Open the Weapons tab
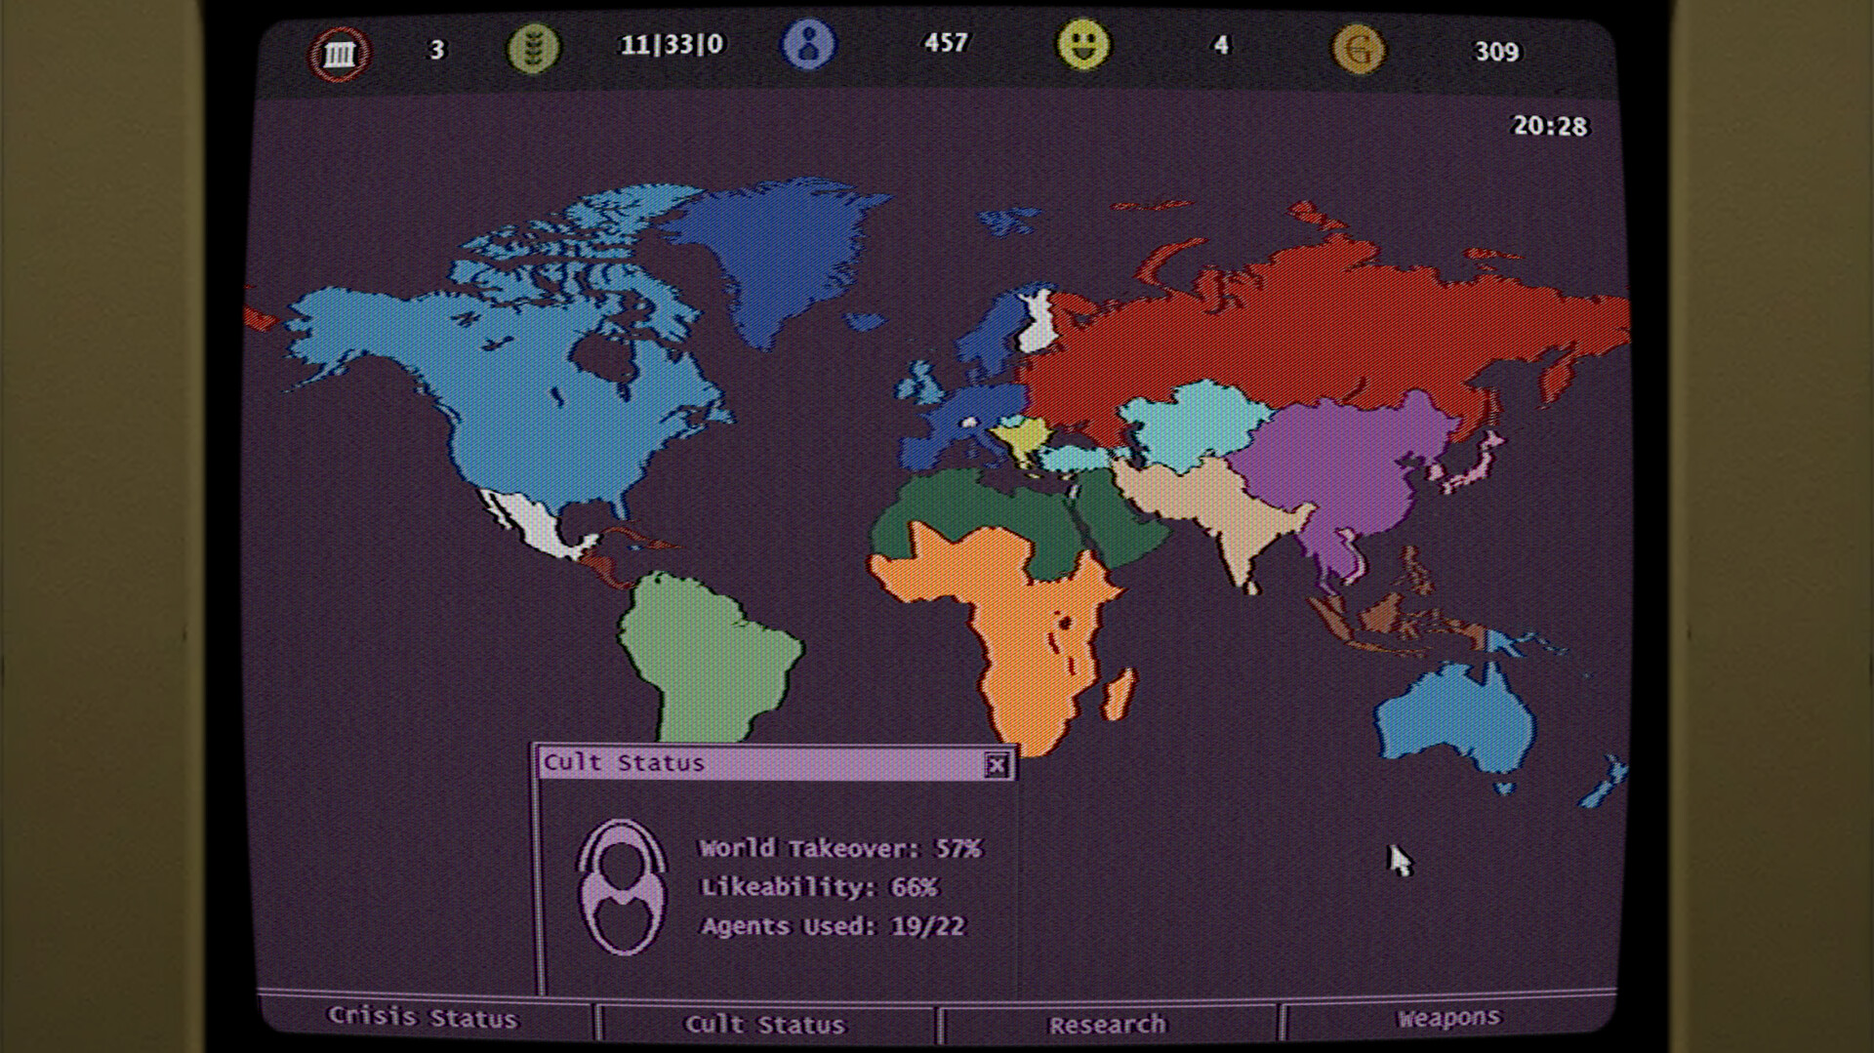Image resolution: width=1874 pixels, height=1053 pixels. click(1451, 1021)
